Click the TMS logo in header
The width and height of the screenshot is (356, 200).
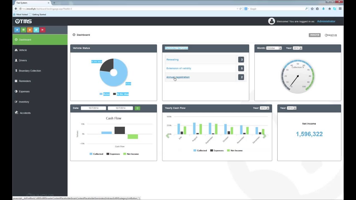click(x=23, y=21)
